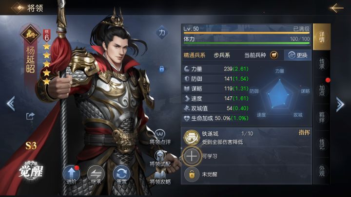The width and height of the screenshot is (351, 197).
Task: Open 将领攻略 guide book icon
Action: pyautogui.click(x=160, y=174)
